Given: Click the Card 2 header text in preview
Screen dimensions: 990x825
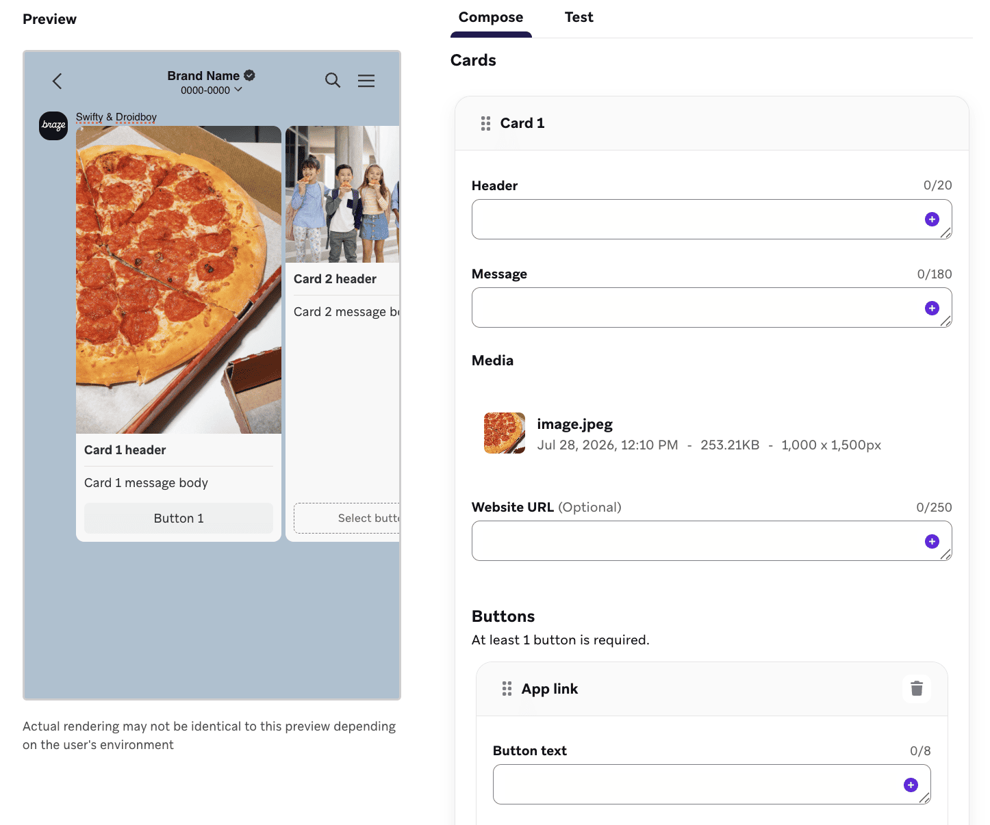Looking at the screenshot, I should pos(335,279).
